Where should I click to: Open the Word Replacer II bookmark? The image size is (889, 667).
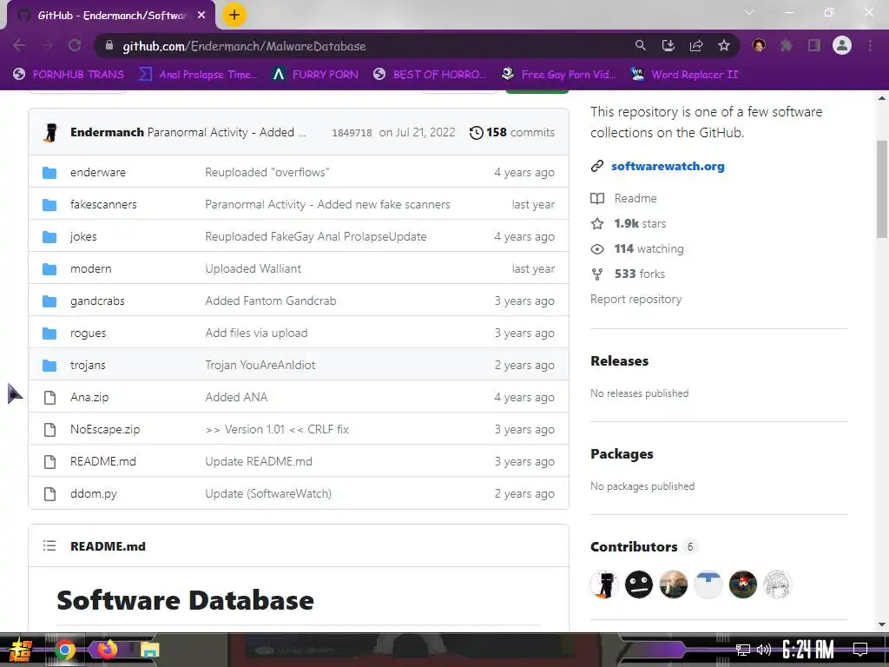coord(685,75)
